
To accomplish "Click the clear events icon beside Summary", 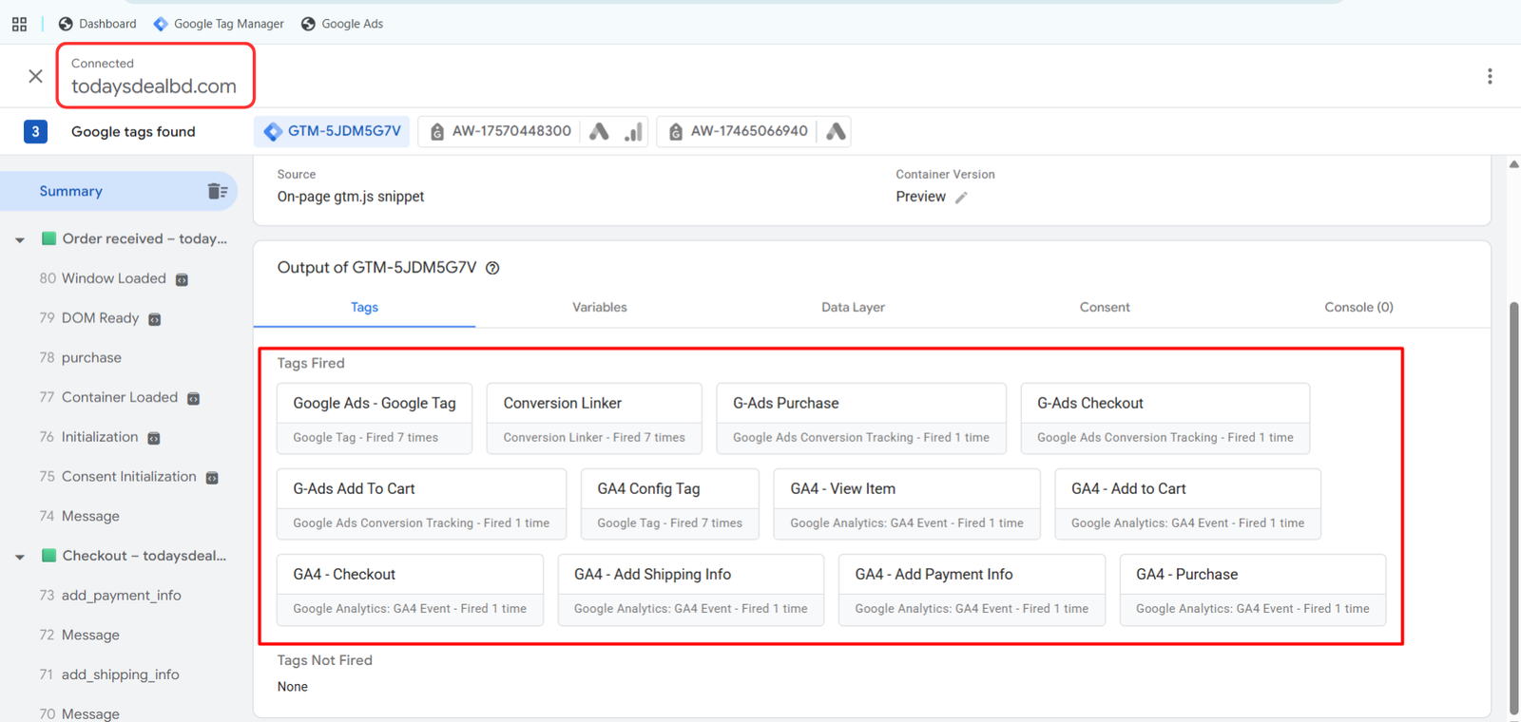I will 218,191.
